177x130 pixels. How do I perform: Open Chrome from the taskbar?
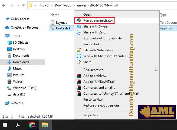[x=32, y=125]
